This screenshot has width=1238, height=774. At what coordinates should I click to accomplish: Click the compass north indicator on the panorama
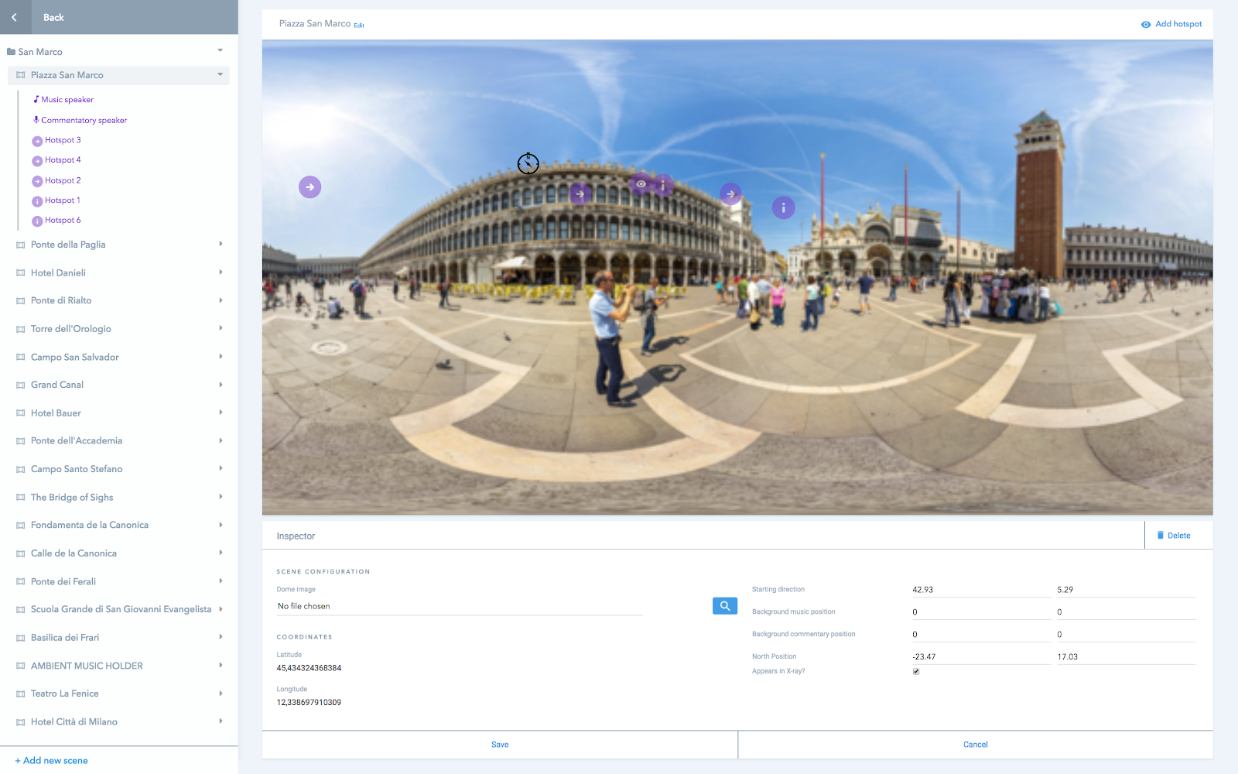[x=527, y=163]
